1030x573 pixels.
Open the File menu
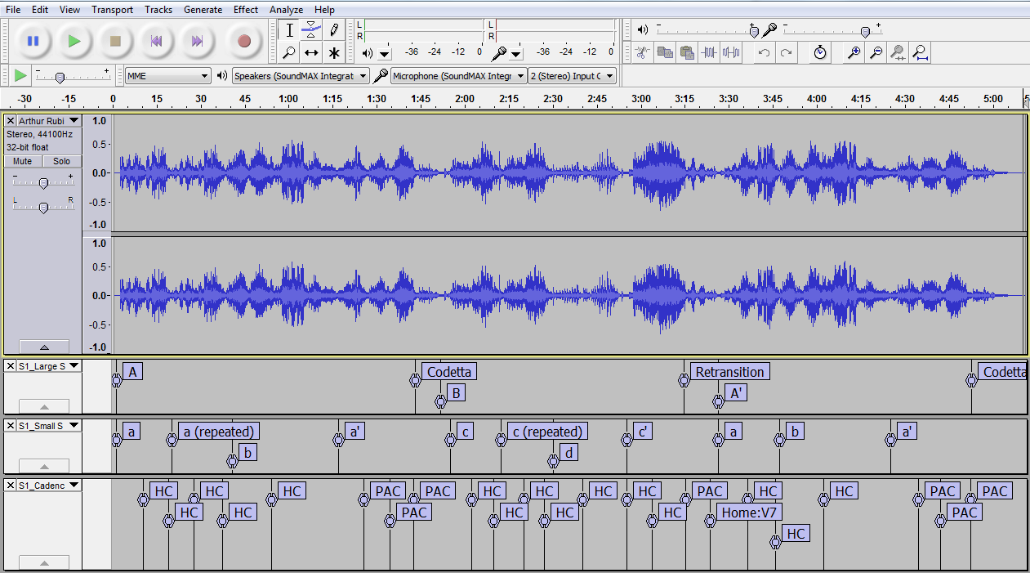(x=13, y=10)
